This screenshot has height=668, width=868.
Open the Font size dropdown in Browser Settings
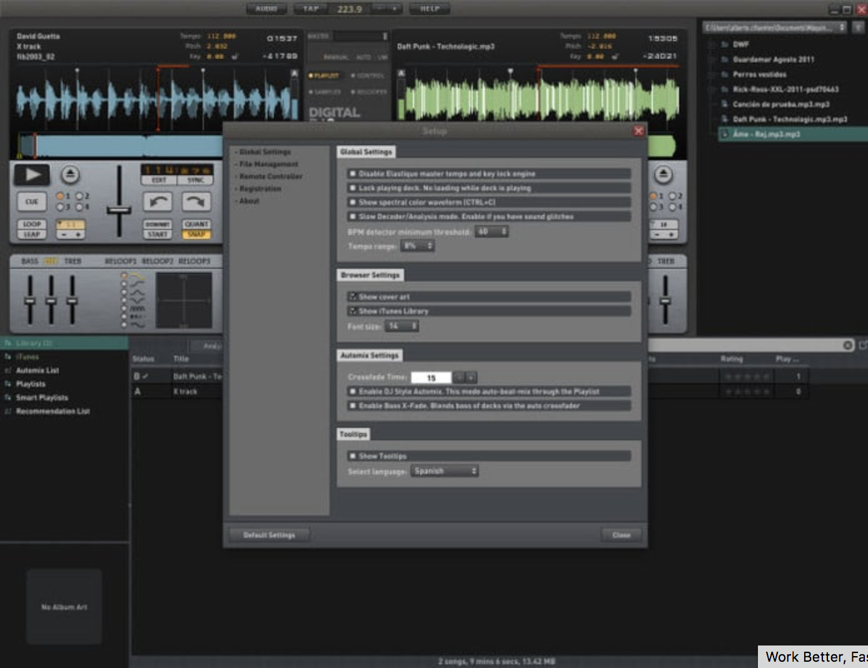[x=401, y=326]
